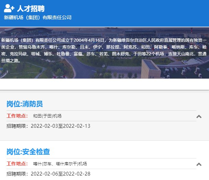This screenshot has height=180, width=209.
Task: Open the 岗位:安全检查 job posting
Action: pos(28,152)
